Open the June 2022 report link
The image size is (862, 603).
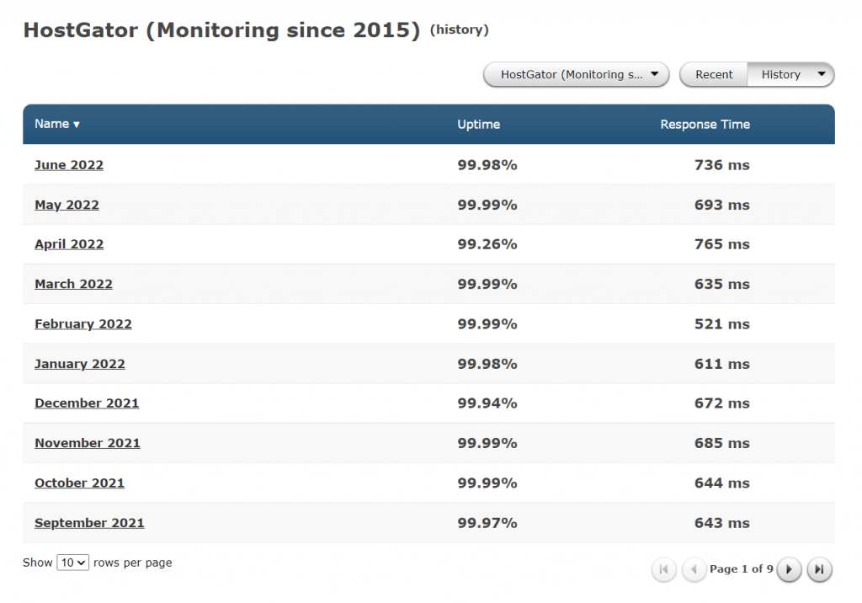pyautogui.click(x=69, y=165)
